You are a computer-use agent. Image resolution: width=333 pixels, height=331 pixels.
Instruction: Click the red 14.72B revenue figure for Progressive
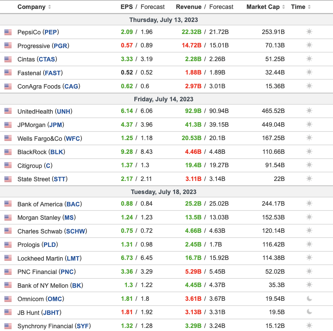(x=192, y=45)
